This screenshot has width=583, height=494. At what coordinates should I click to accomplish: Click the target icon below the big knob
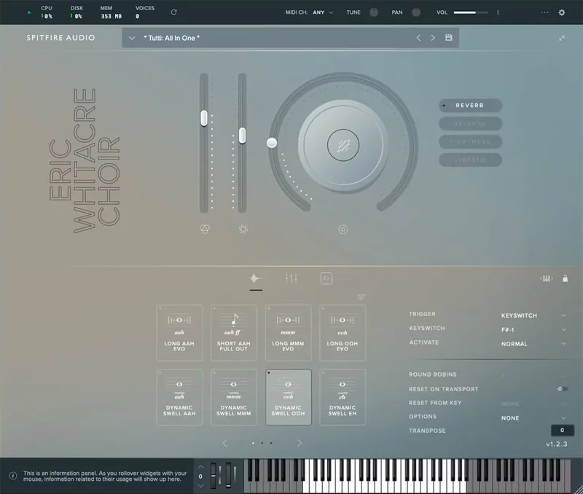[x=343, y=230]
